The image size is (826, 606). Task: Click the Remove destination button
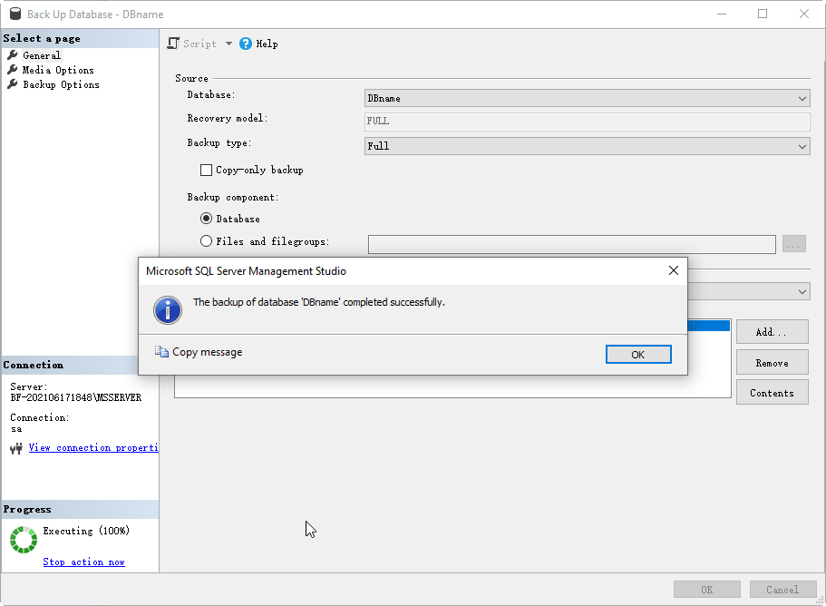coord(772,363)
